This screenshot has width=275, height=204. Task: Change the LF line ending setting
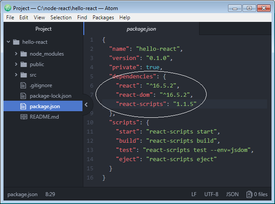coord(194,194)
